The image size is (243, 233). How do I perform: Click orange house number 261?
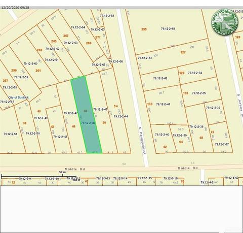(x=38, y=71)
